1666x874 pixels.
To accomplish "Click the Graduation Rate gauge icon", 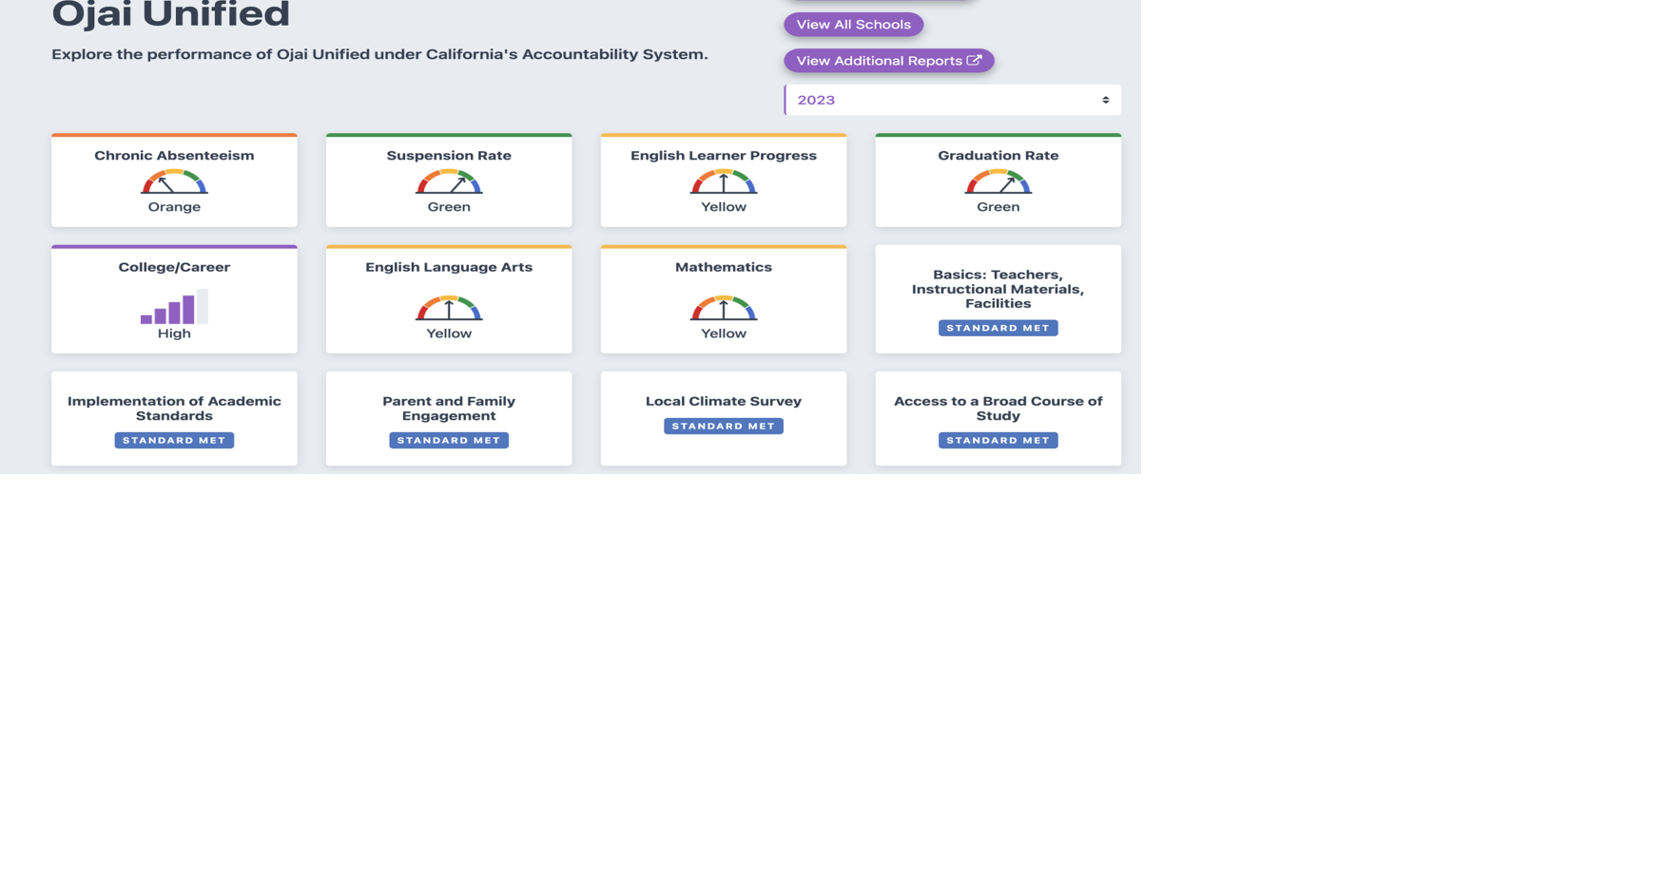I will 998,181.
